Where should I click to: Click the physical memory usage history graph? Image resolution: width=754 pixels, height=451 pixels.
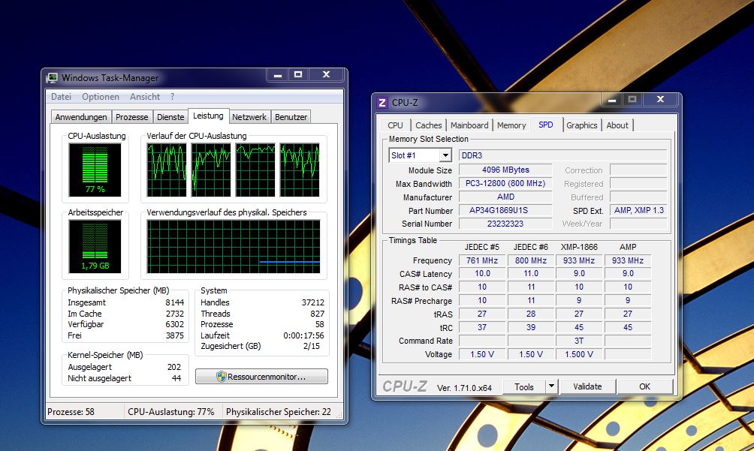(234, 246)
